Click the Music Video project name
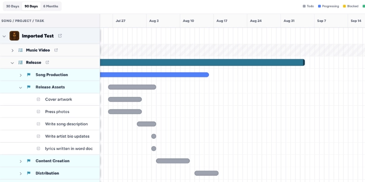Screen dimensions: 365x182 (x=38, y=50)
